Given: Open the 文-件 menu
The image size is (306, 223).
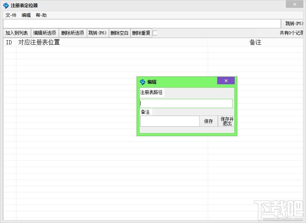Looking at the screenshot, I should [x=11, y=15].
